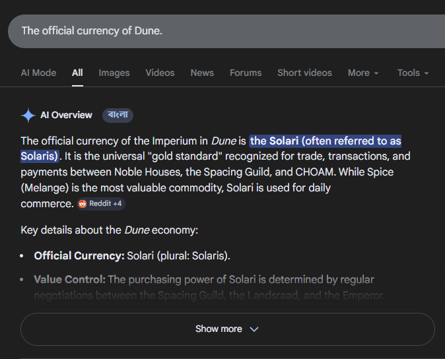This screenshot has width=445, height=359.
Task: Click 'Key details about the Dune economy:' text
Action: (x=109, y=230)
